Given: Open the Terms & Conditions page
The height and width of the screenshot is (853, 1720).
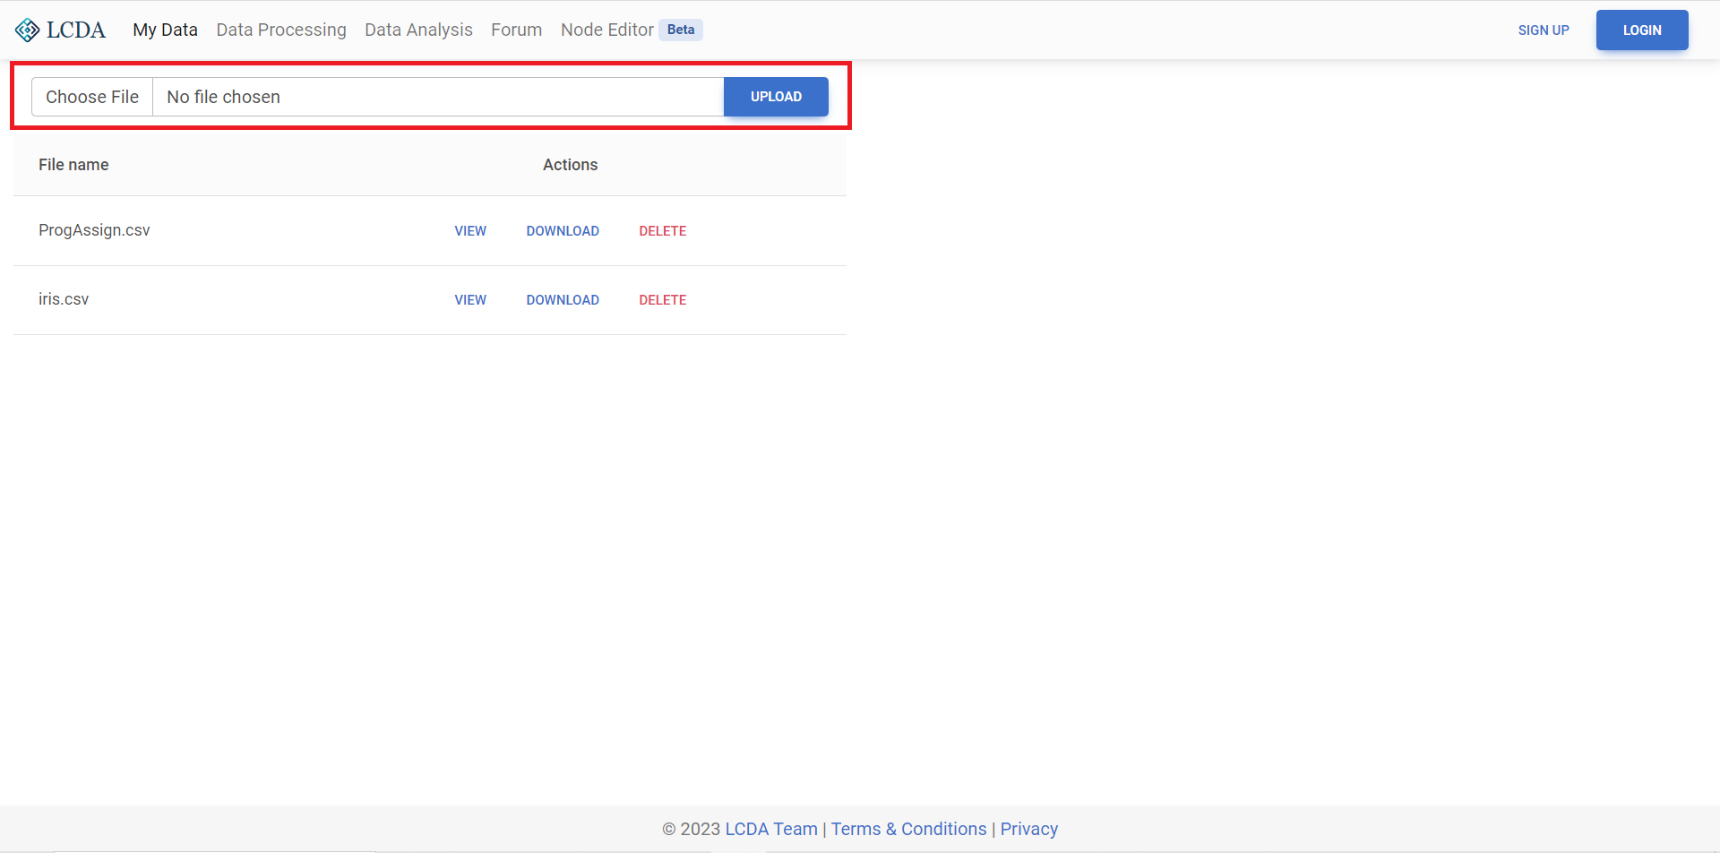Looking at the screenshot, I should 908,829.
